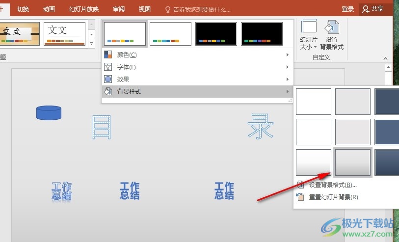Screen dimensions: 399x242
Task: Expand the 背景样式 submenu arrow
Action: pyautogui.click(x=287, y=91)
